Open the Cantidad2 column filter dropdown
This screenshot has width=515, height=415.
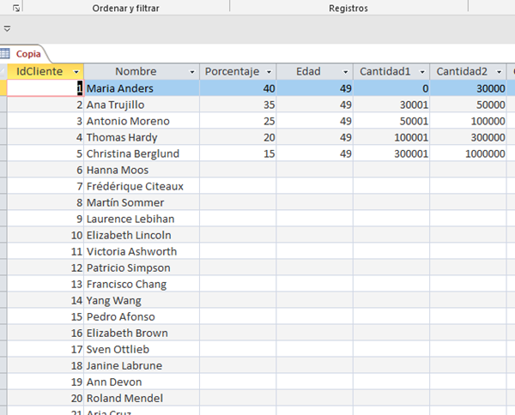(x=499, y=72)
